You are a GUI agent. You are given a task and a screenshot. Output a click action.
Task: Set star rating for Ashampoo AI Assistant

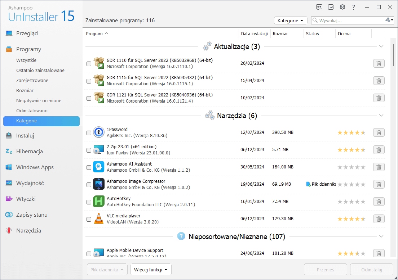click(351, 167)
